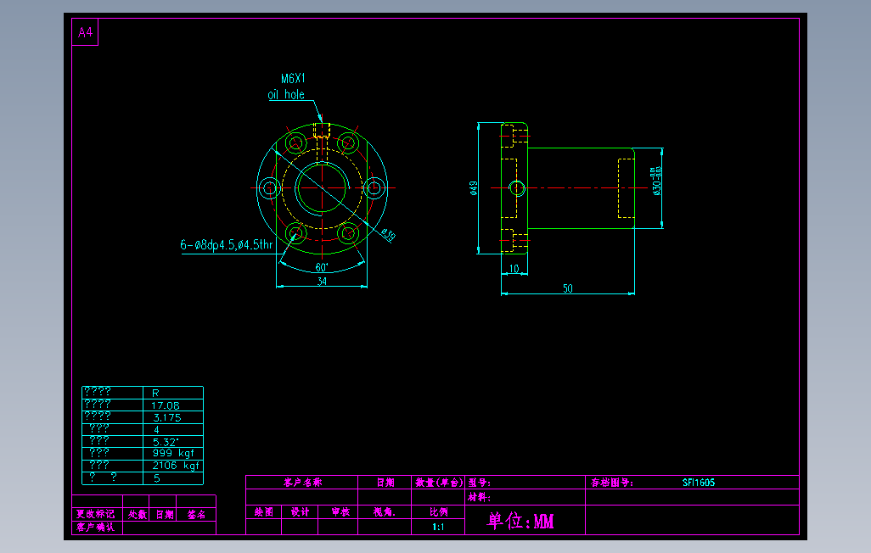Select the 'oil hole' label text
The height and width of the screenshot is (553, 871).
point(286,94)
